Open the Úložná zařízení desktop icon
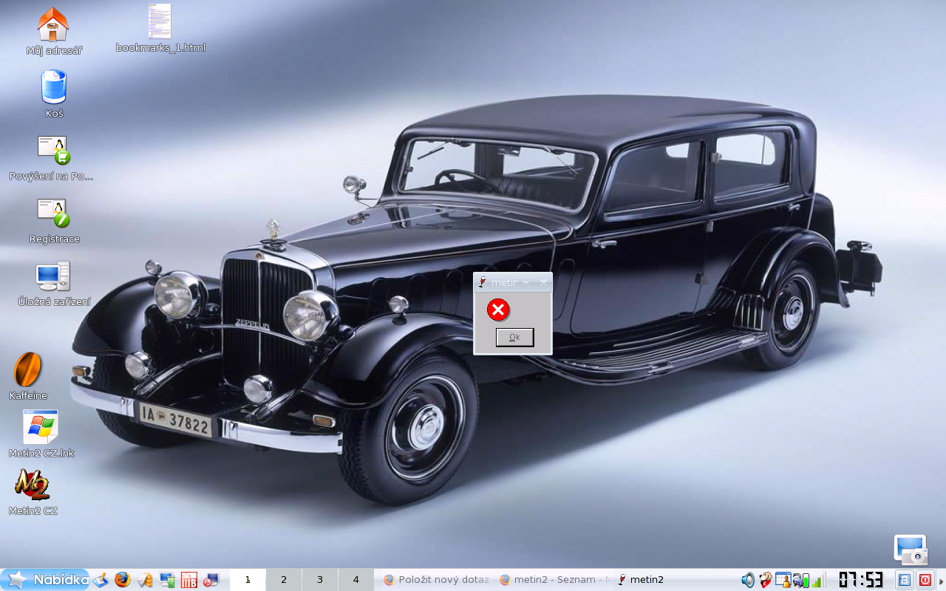 [53, 277]
